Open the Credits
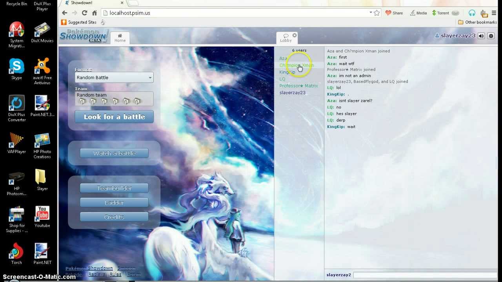Screen dimensions: 502x282 pyautogui.click(x=114, y=217)
